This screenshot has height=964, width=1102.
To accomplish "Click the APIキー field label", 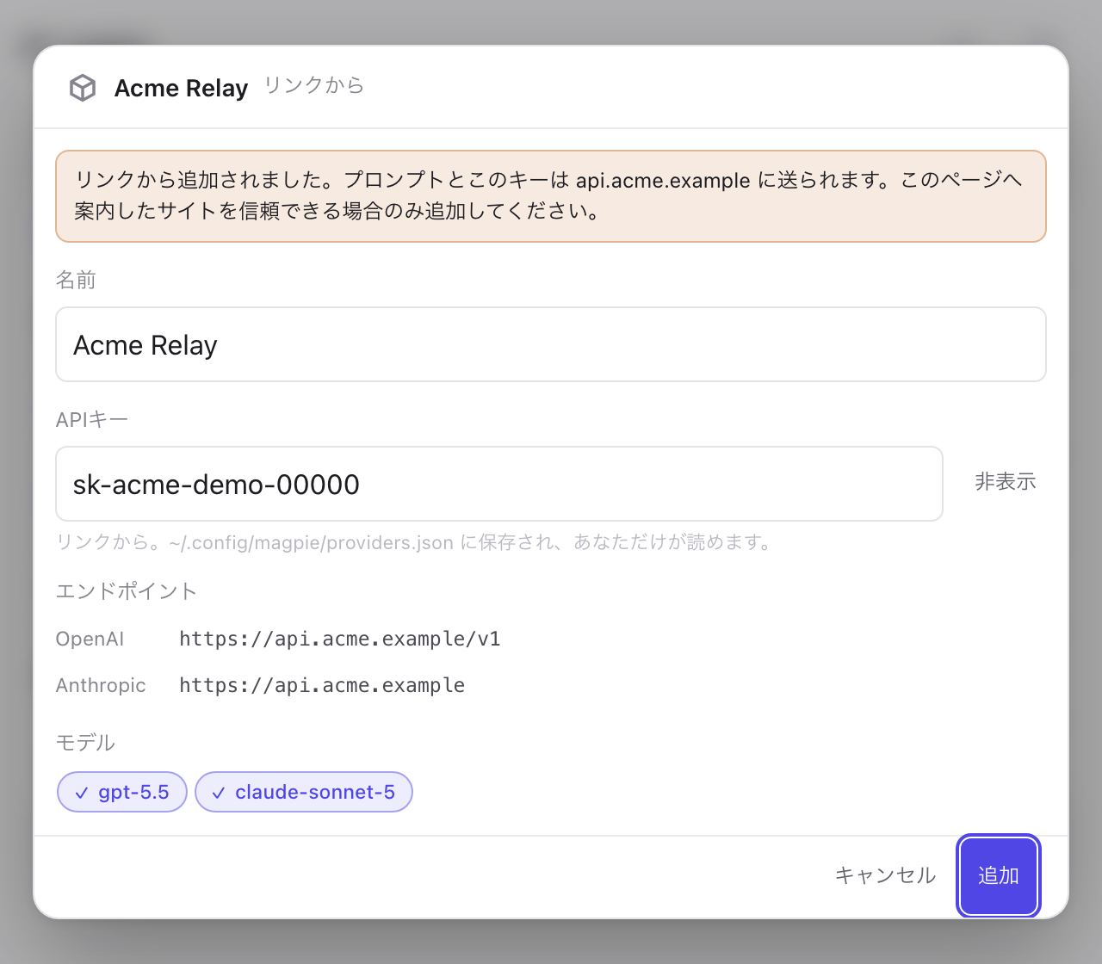I will coord(92,419).
